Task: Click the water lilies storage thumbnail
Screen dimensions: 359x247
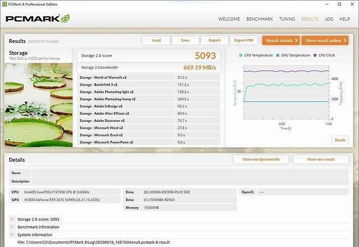Action: point(39,105)
